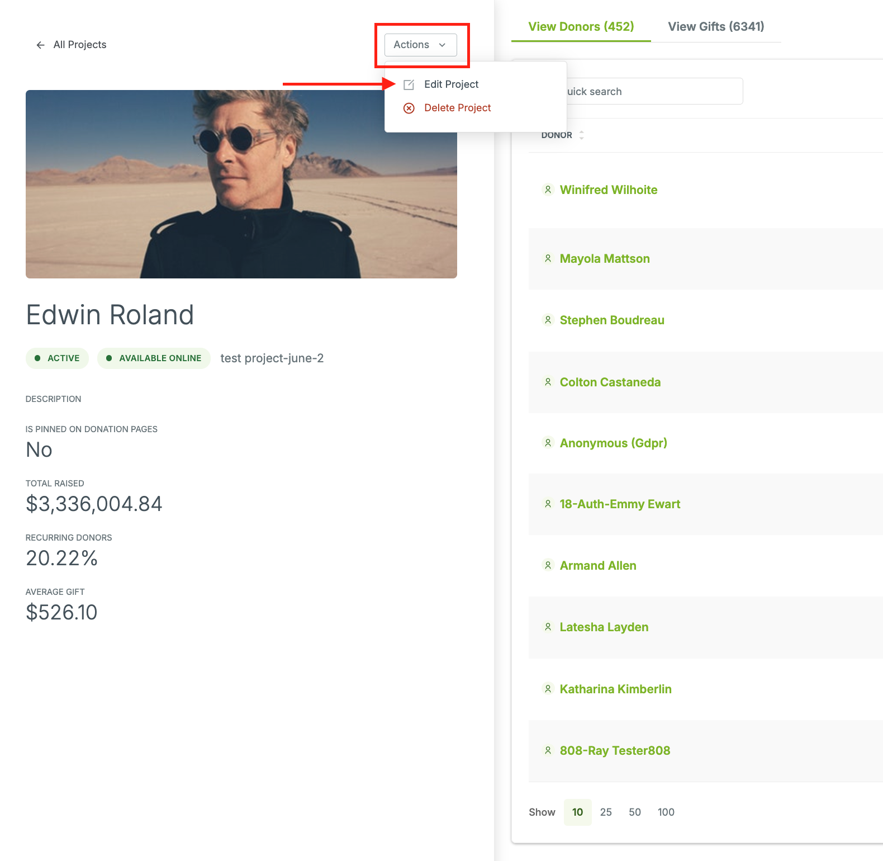Click person icon beside Anonymous (Gdpr)

click(x=548, y=443)
